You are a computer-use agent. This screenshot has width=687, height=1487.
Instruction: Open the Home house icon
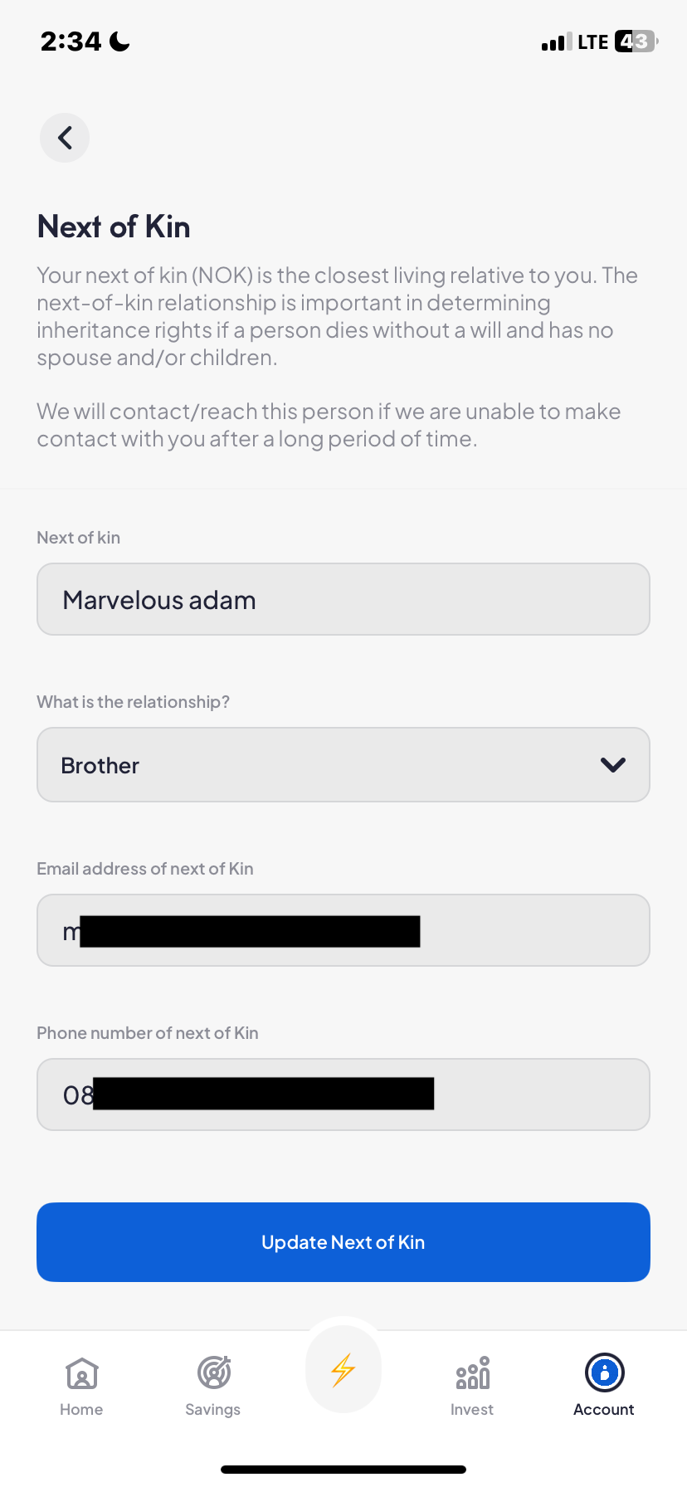(82, 1373)
